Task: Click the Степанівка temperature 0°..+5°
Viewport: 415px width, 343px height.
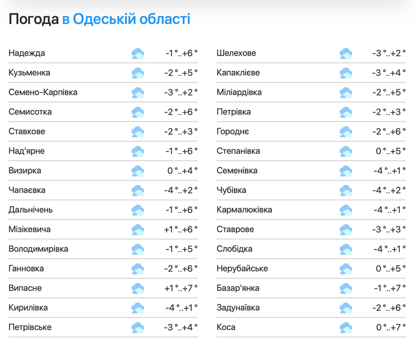Action: (390, 151)
